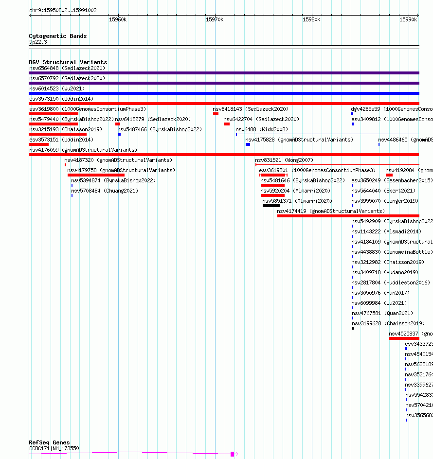Click the red bar under nsv4179758

pos(96,175)
